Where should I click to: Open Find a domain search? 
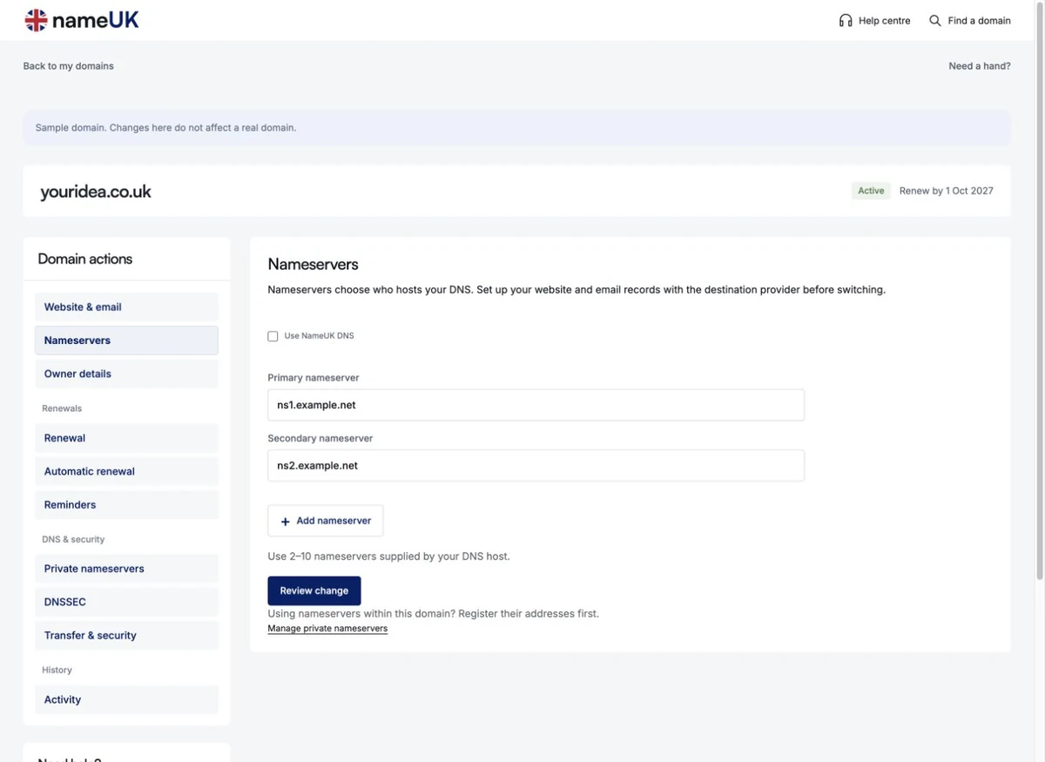point(970,20)
